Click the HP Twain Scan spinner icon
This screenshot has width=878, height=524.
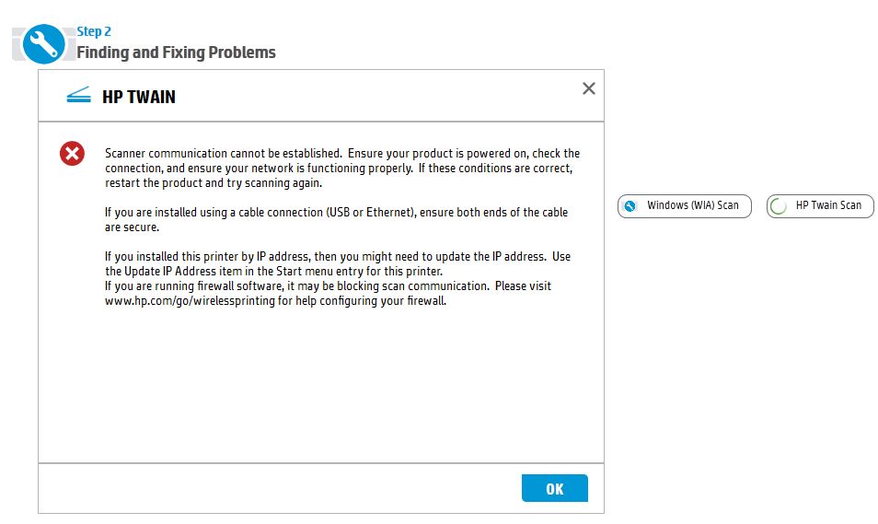coord(779,206)
